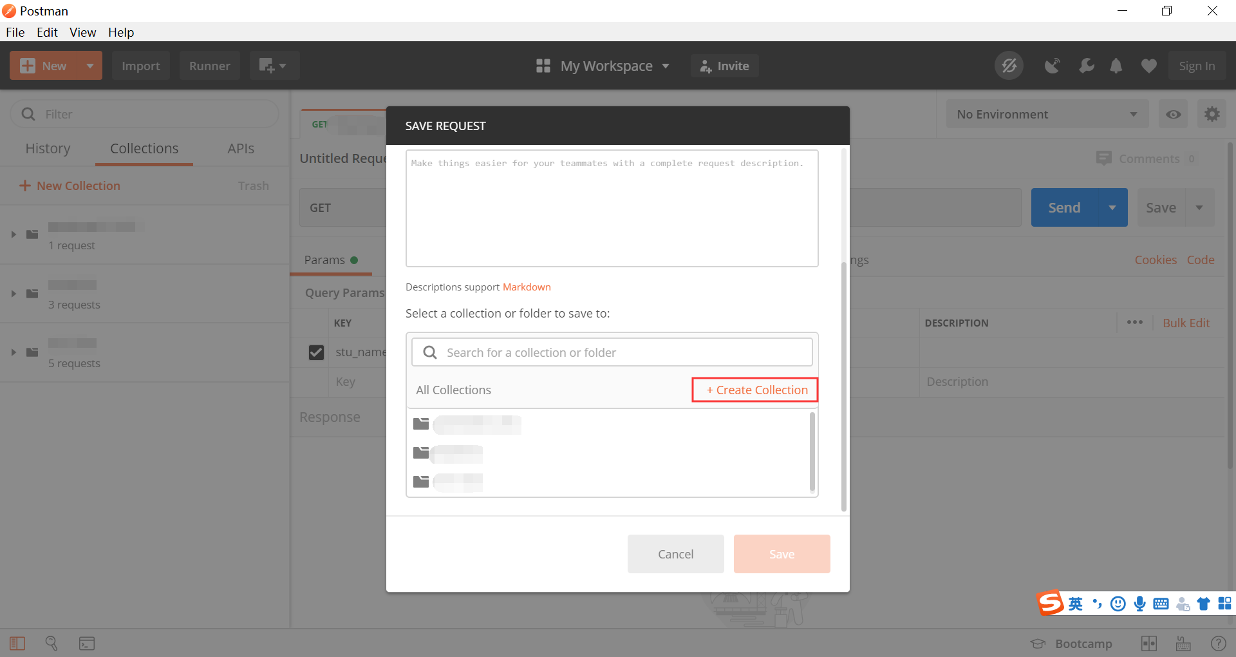Viewport: 1236px width, 657px height.
Task: Open the Postman console icon
Action: point(87,643)
